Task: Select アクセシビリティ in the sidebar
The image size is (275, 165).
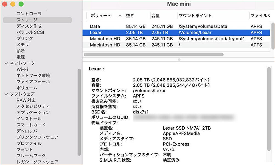Action: (33, 106)
